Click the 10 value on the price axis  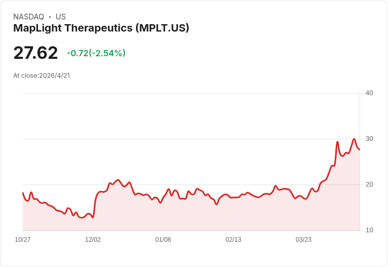coord(369,230)
